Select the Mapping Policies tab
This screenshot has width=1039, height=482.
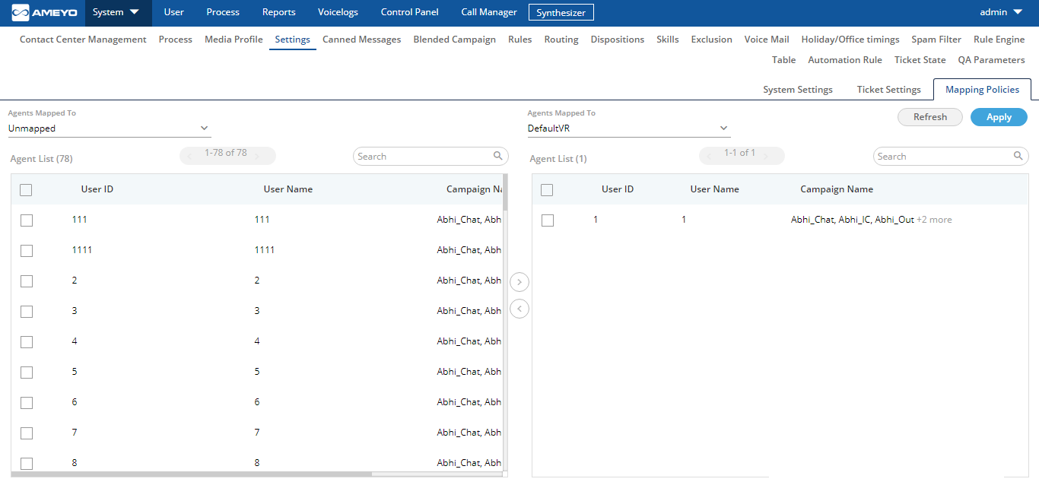[x=982, y=90]
